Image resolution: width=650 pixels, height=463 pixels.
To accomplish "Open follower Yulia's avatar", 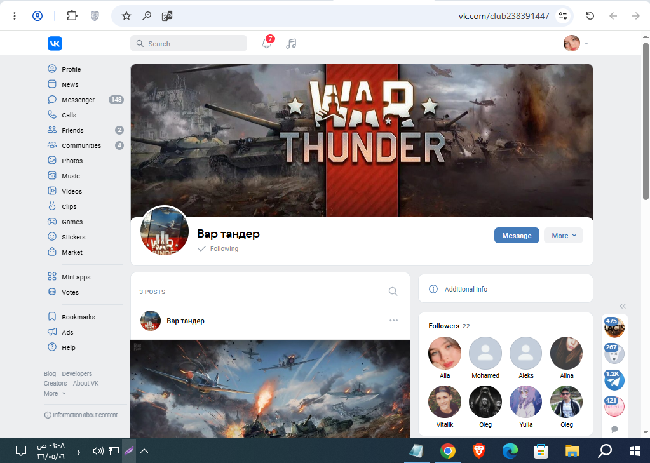I will click(x=525, y=401).
